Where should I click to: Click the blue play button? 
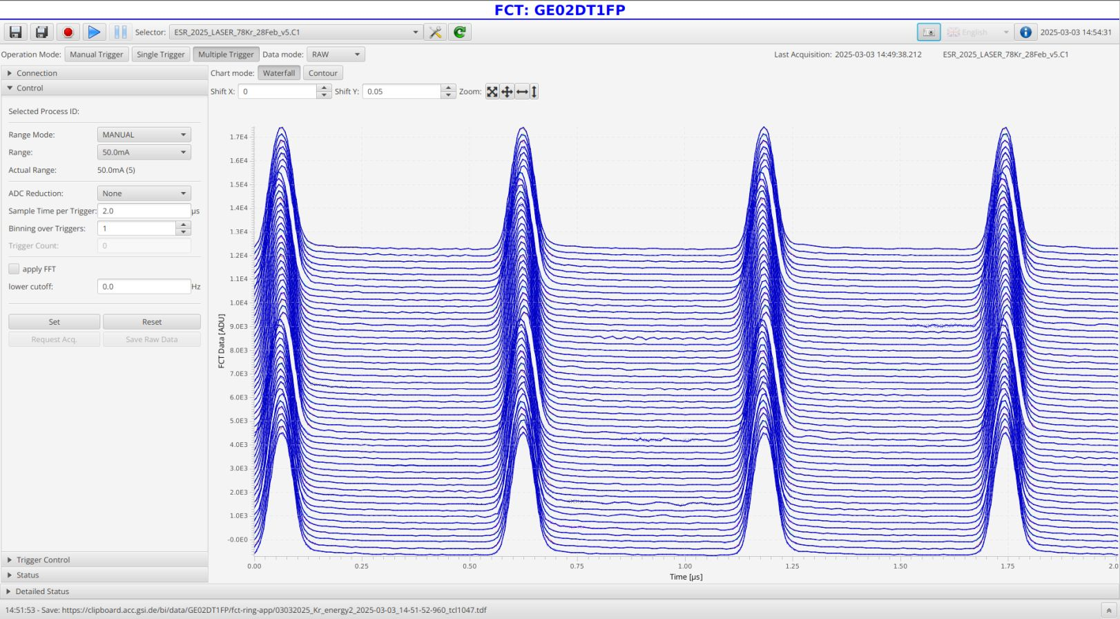click(x=94, y=32)
